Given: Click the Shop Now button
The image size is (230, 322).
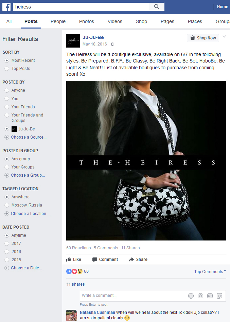Looking at the screenshot, I should click(203, 38).
